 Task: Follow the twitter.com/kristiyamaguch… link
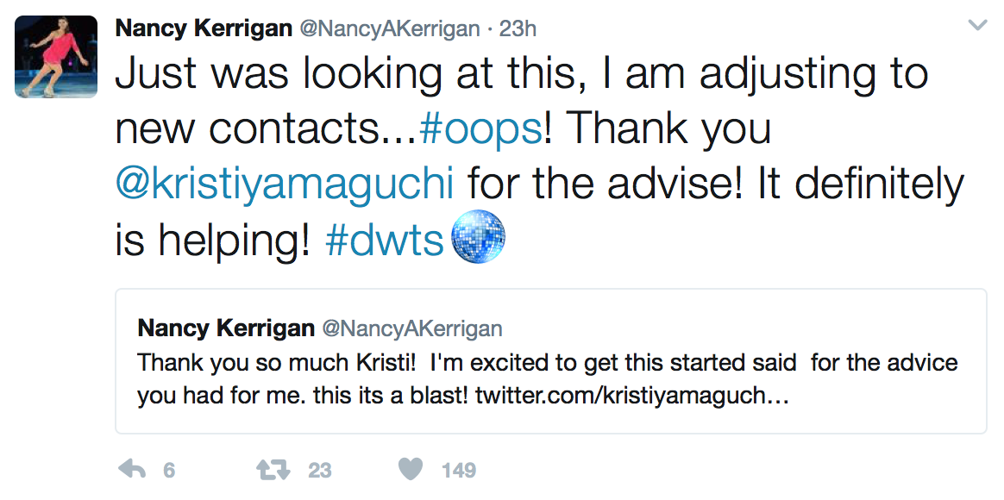[x=631, y=396]
